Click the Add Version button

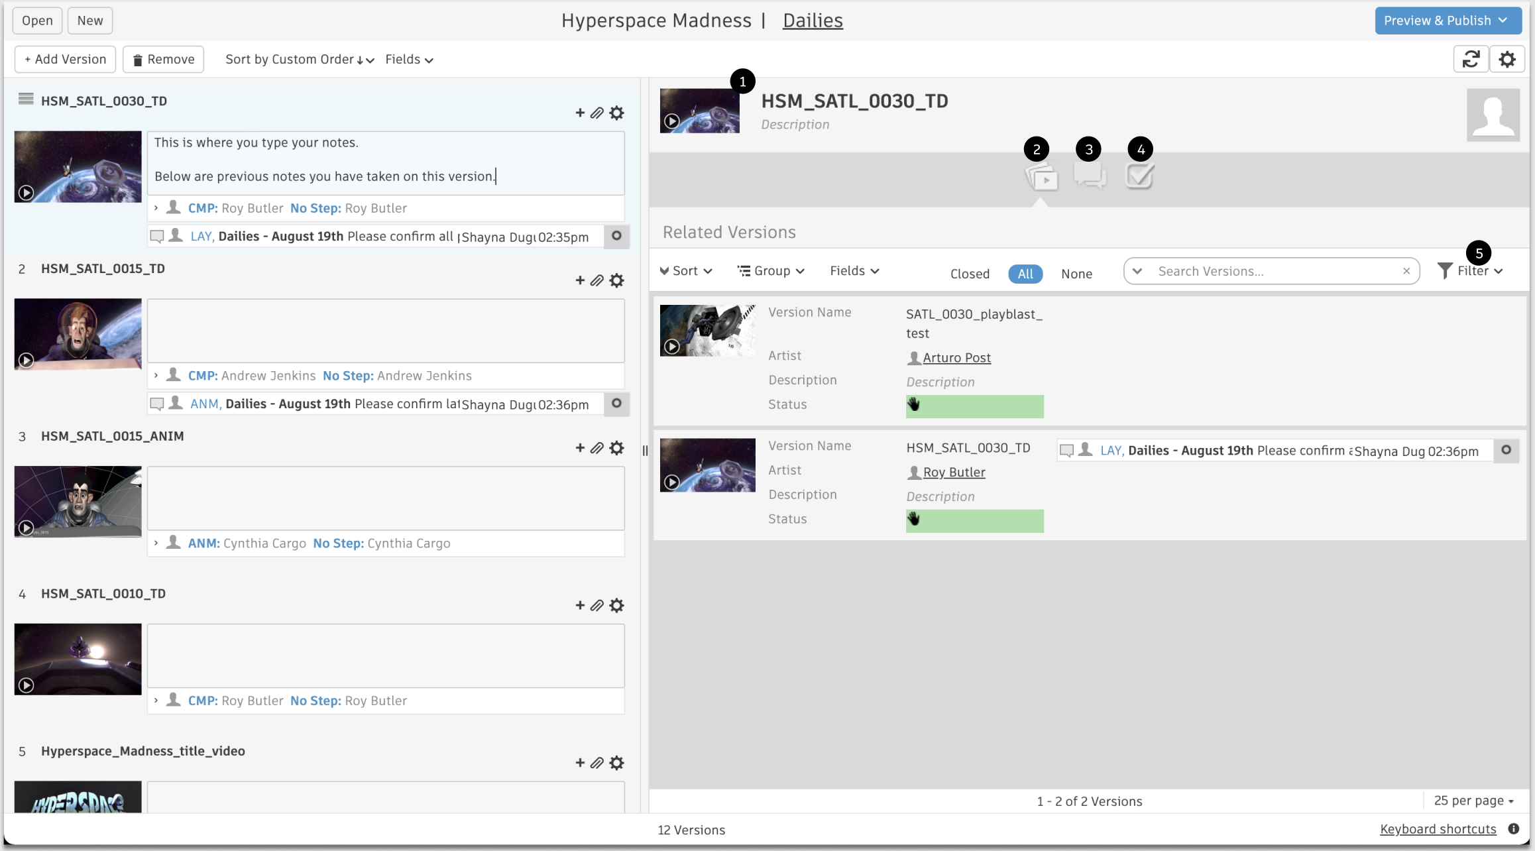[x=64, y=59]
